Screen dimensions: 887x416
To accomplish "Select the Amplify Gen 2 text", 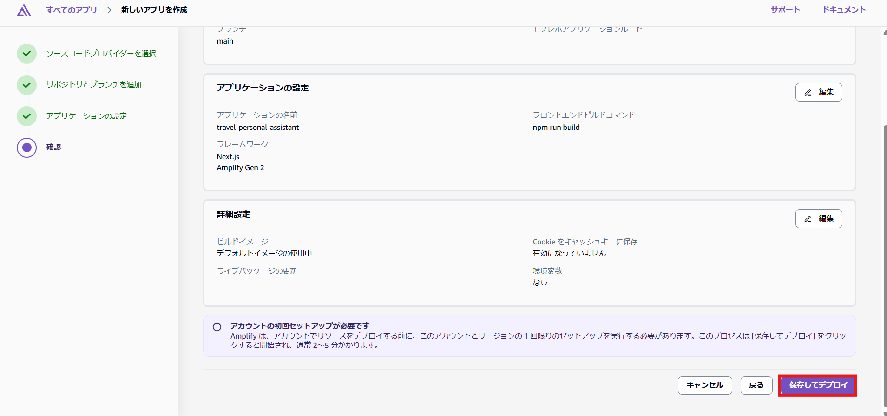I will pos(241,168).
